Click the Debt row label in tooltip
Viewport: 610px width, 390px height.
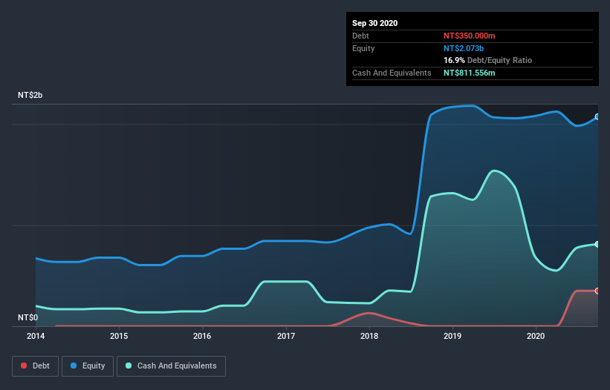(360, 36)
